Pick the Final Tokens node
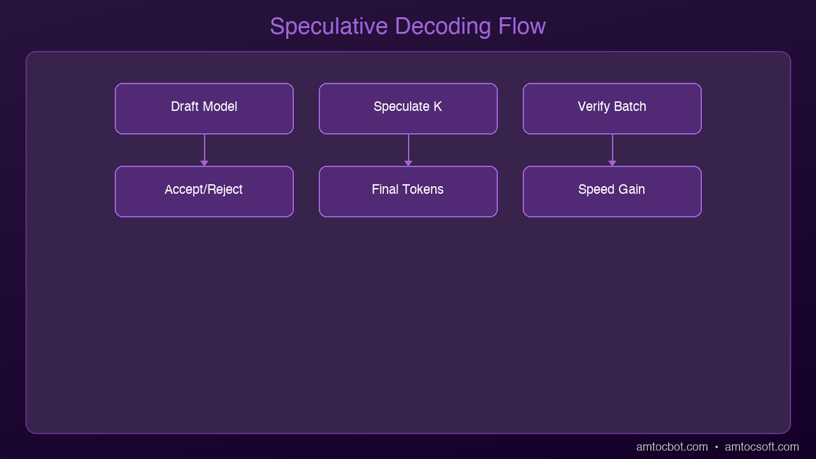This screenshot has width=816, height=459. click(x=408, y=191)
